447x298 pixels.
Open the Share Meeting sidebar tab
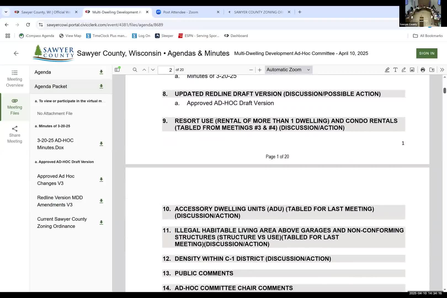pyautogui.click(x=15, y=135)
